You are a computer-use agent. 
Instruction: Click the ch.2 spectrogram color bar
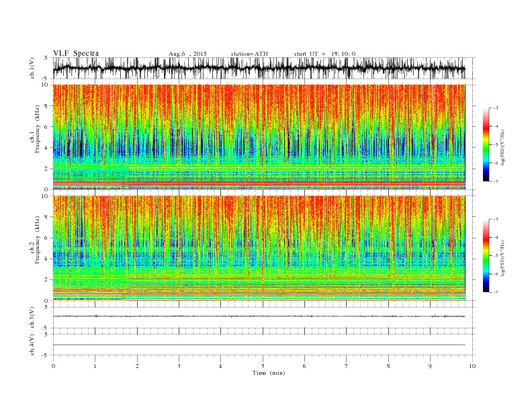pos(486,256)
